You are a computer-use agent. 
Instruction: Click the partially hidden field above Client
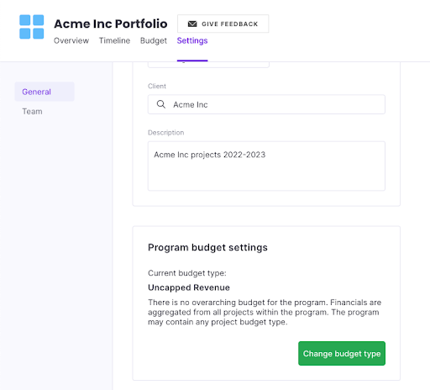208,65
